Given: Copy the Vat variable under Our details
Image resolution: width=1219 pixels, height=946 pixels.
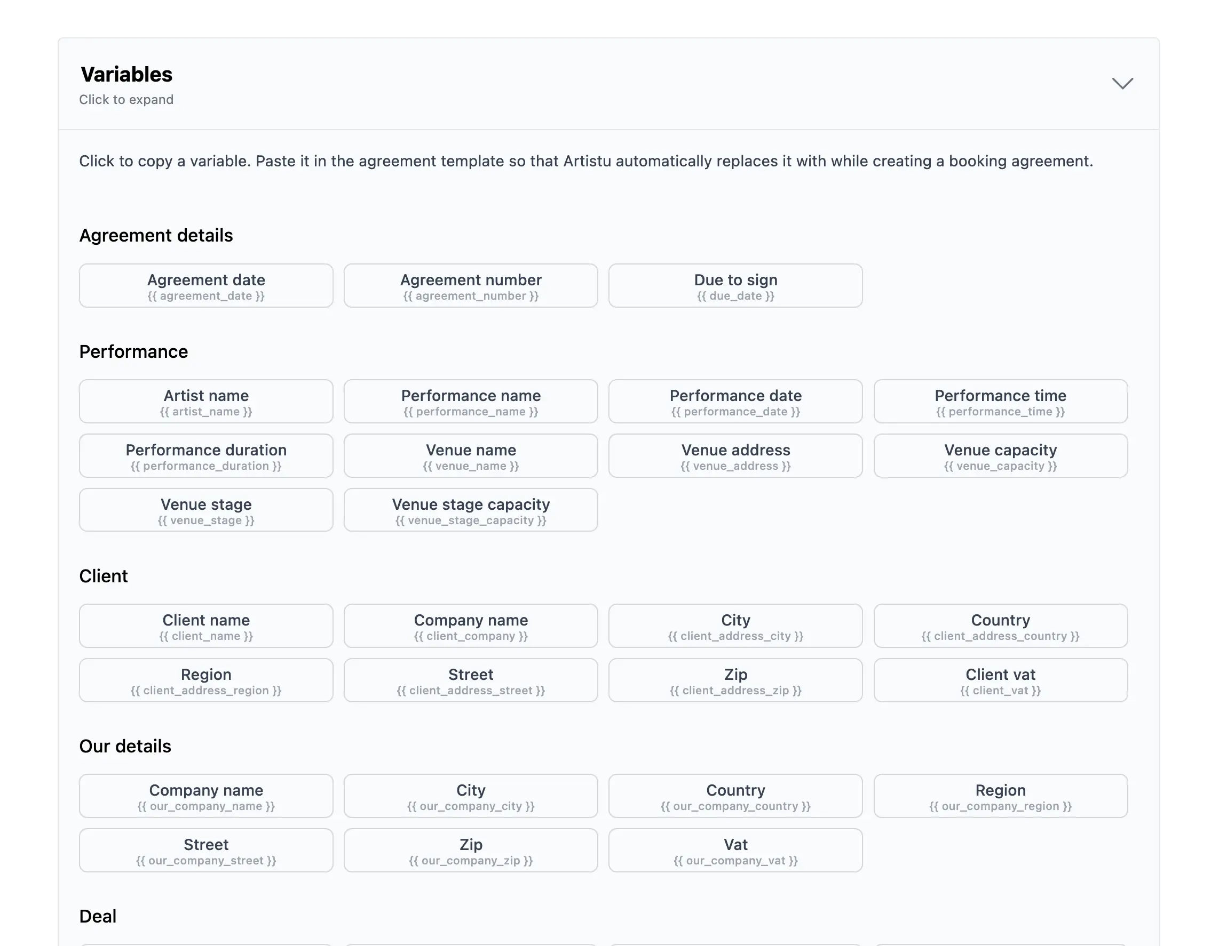Looking at the screenshot, I should pyautogui.click(x=735, y=851).
